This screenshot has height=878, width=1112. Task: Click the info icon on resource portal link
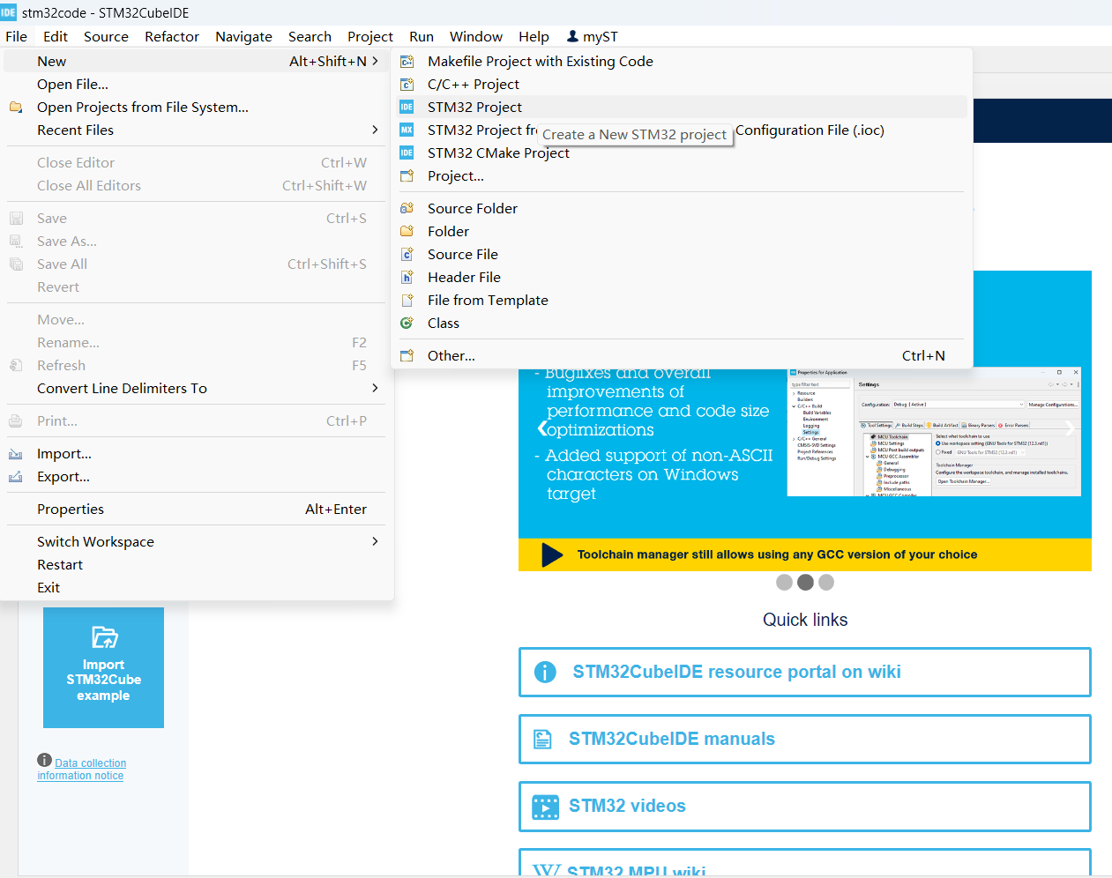pyautogui.click(x=545, y=673)
